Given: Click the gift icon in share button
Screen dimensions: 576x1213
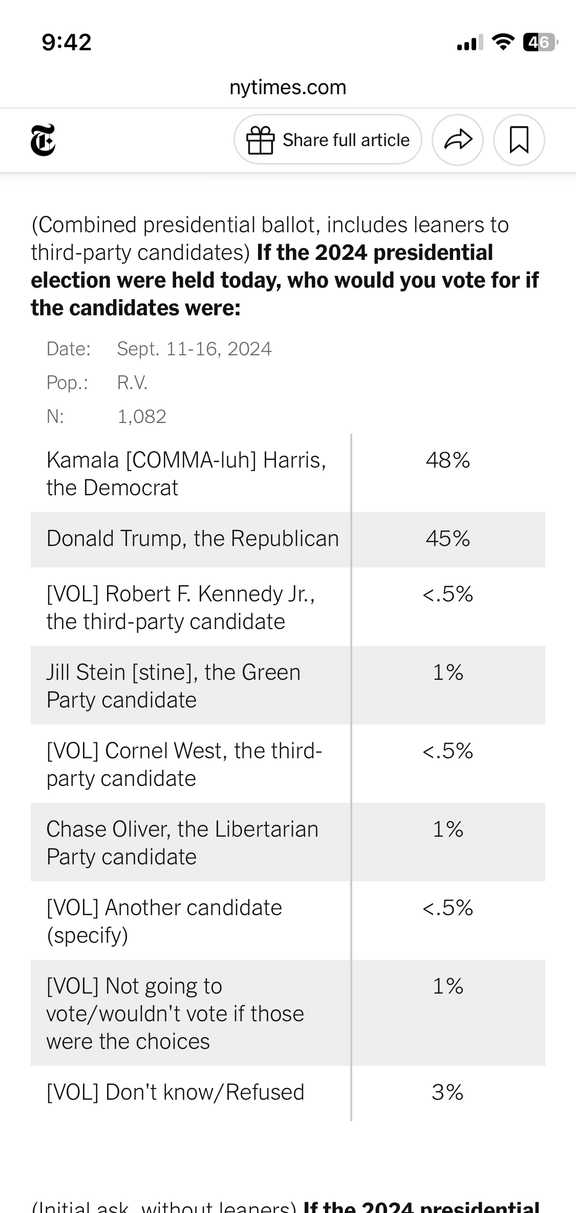Looking at the screenshot, I should [x=261, y=140].
